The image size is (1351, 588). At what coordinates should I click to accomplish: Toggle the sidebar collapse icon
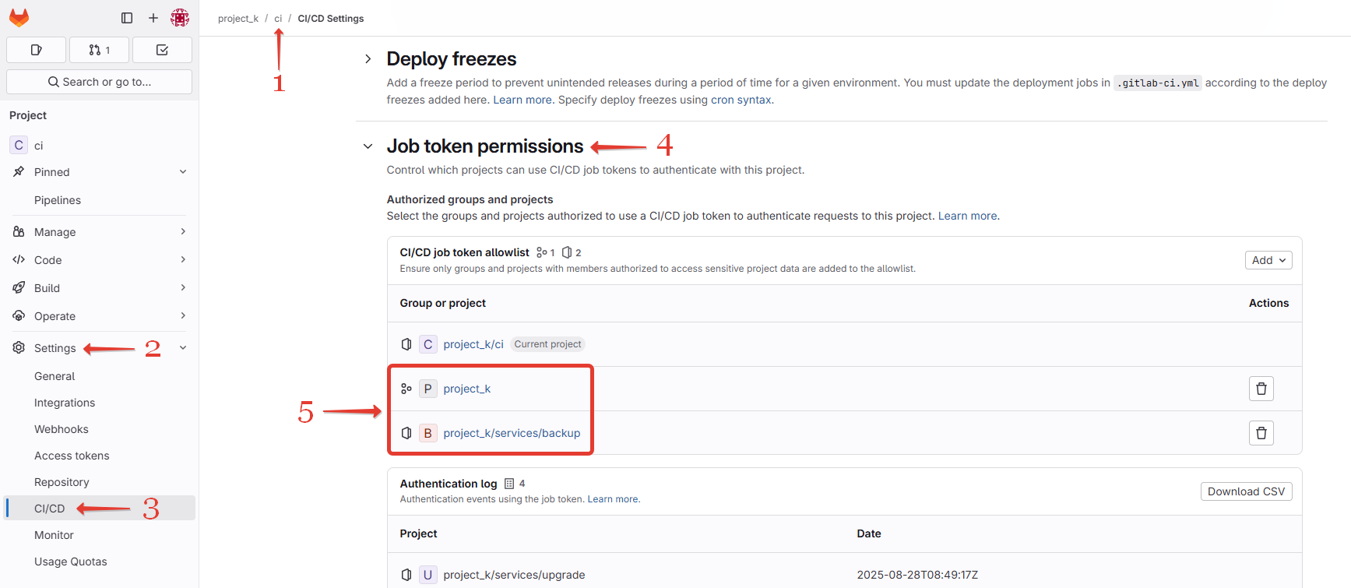tap(127, 18)
